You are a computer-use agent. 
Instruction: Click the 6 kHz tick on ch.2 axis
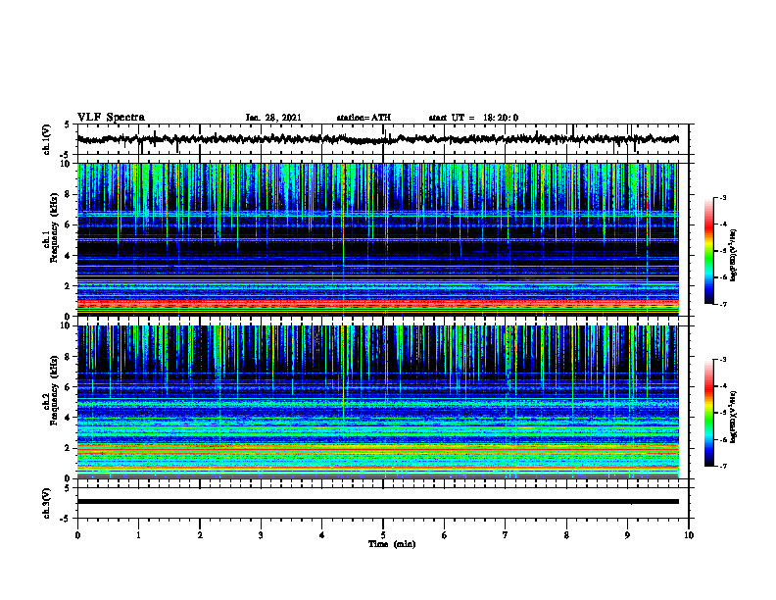click(70, 387)
